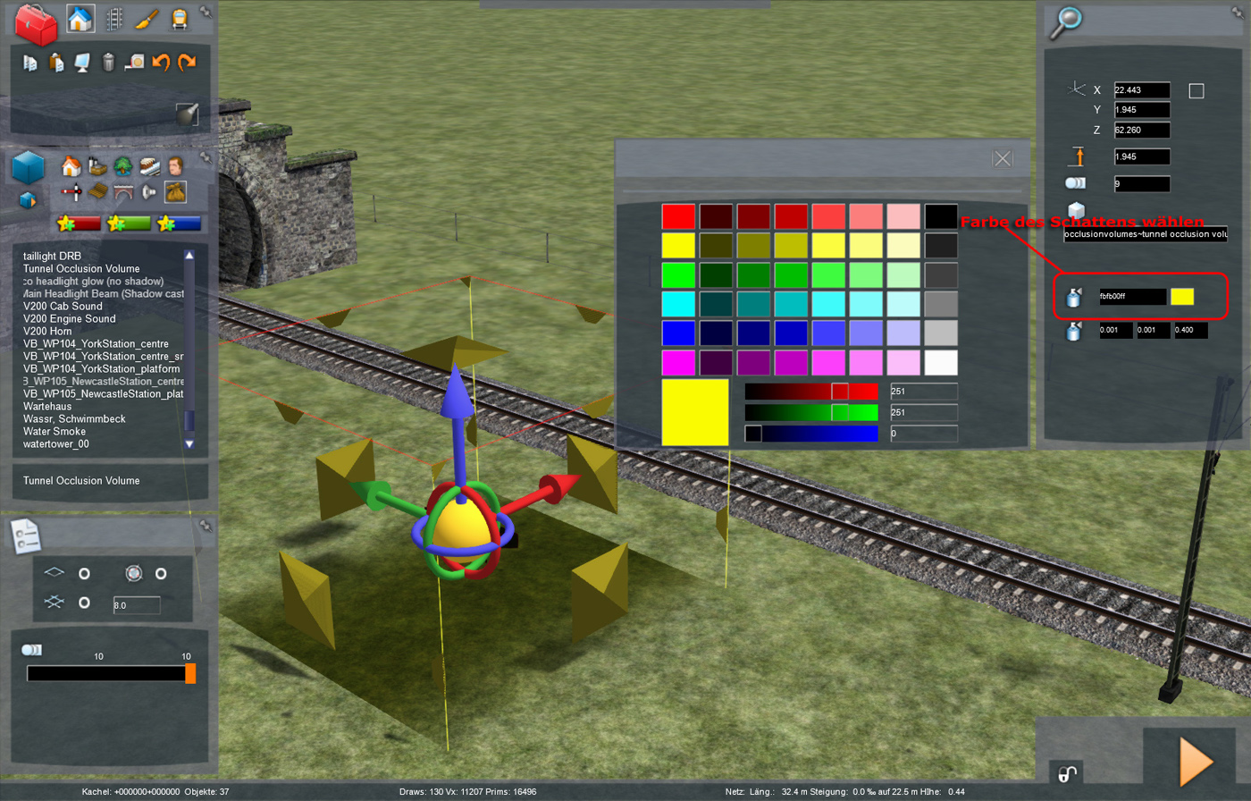Image resolution: width=1251 pixels, height=801 pixels.
Task: Enable the radio button beside the target icon
Action: click(x=161, y=573)
